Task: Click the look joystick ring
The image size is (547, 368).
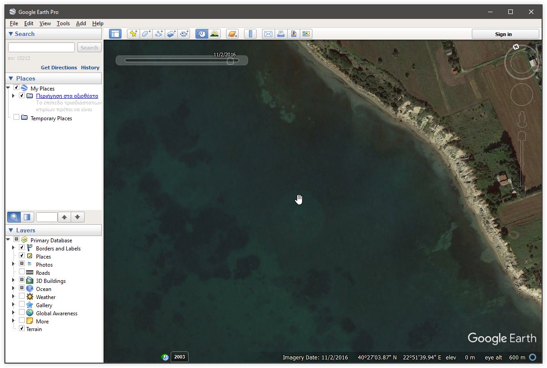Action: [522, 63]
